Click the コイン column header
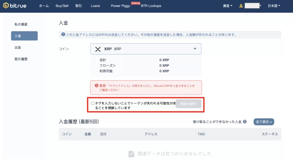293x160 pixels. tap(67, 134)
